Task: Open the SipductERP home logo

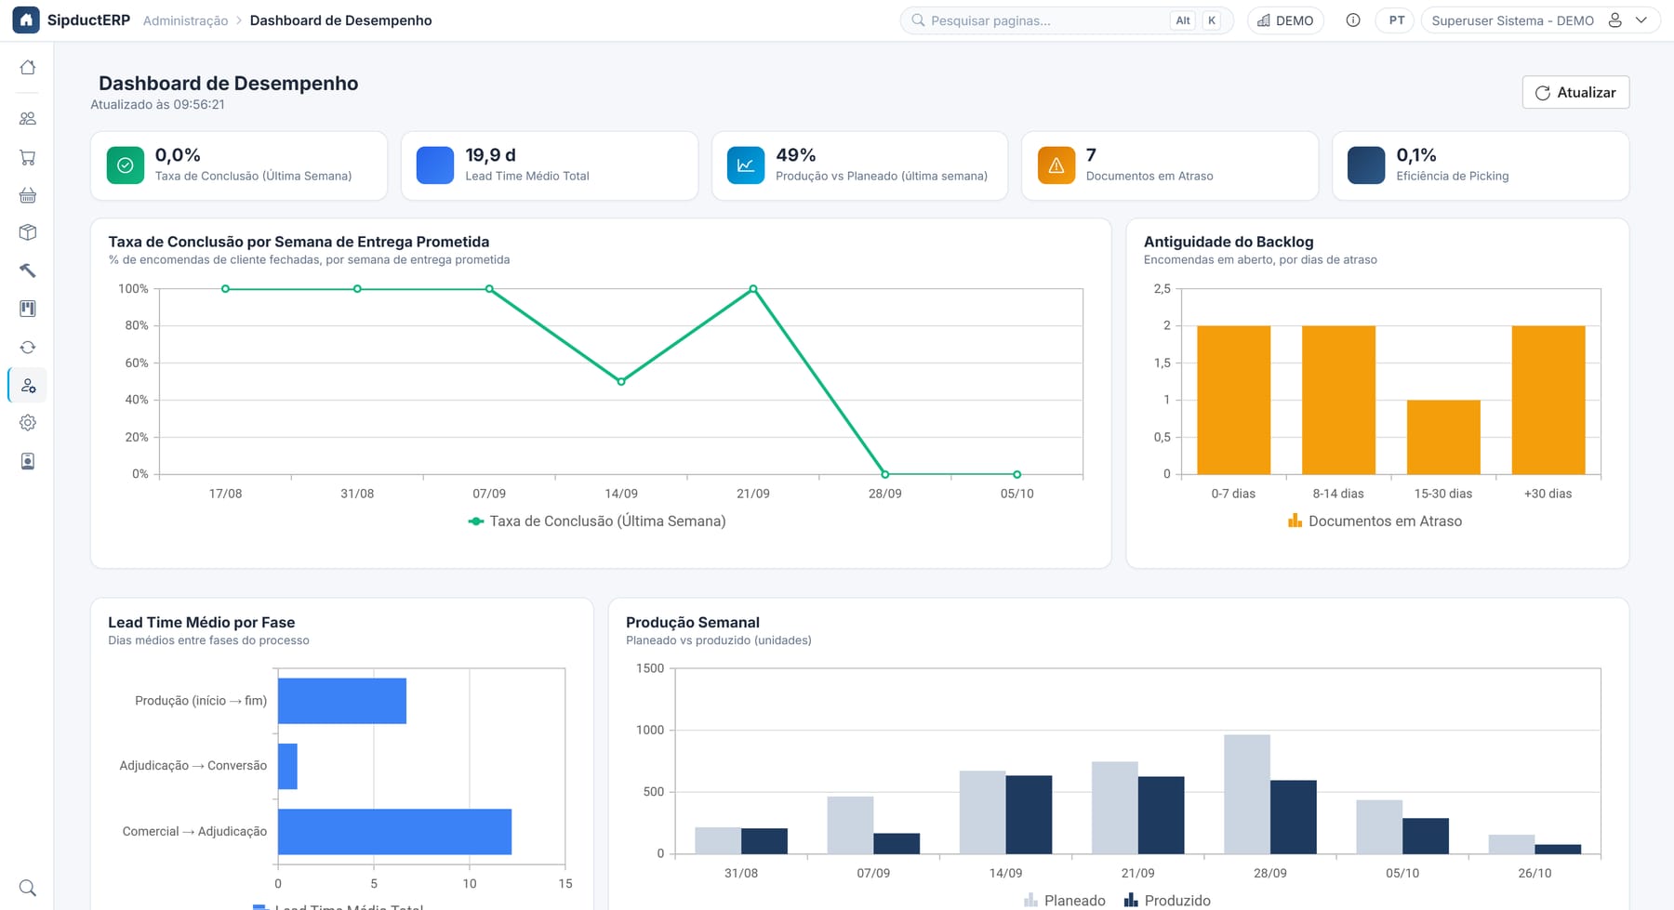Action: 26,20
